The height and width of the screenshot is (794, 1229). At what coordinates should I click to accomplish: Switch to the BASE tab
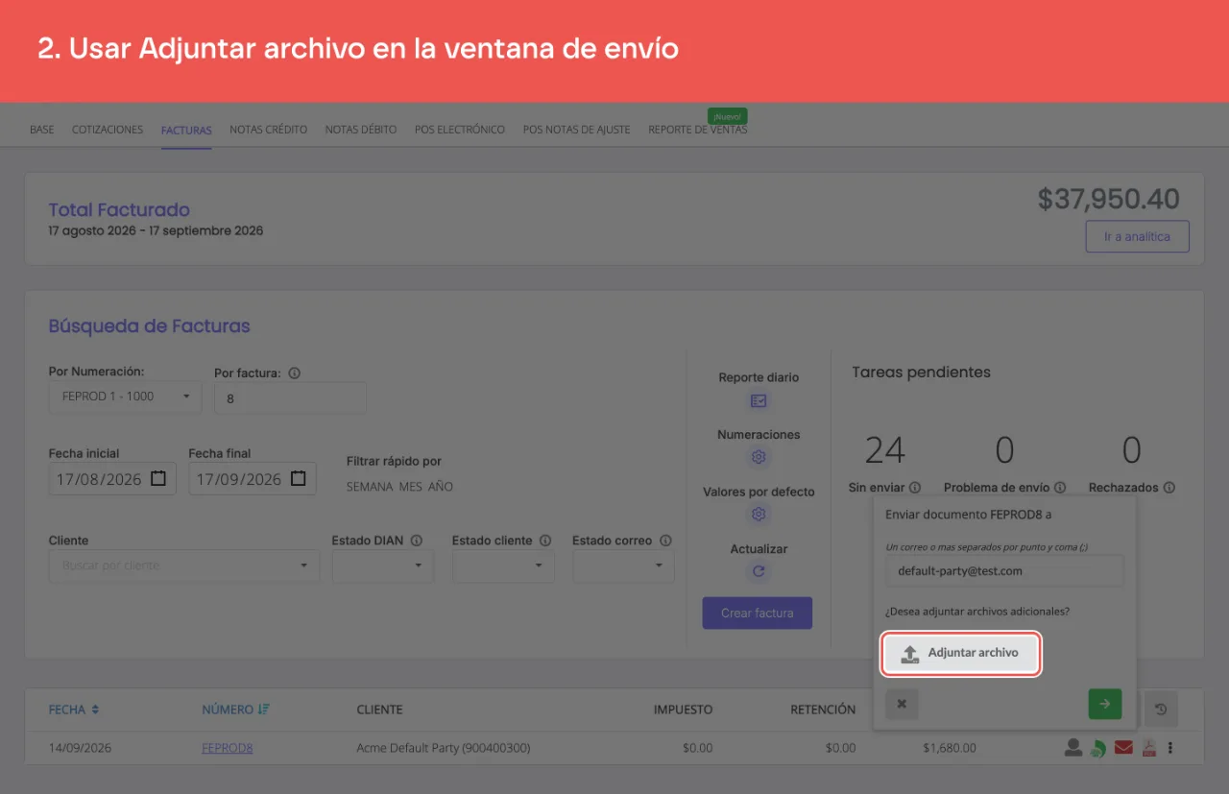[x=42, y=130]
